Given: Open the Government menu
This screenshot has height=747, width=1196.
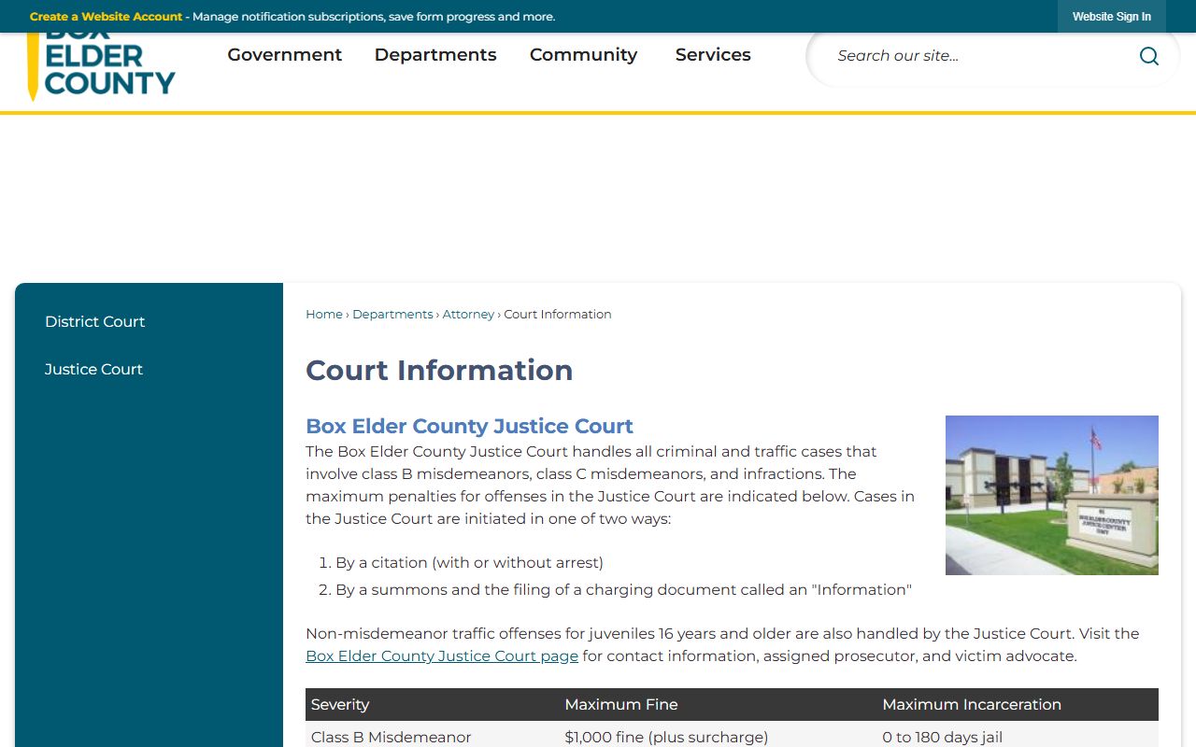Looking at the screenshot, I should pyautogui.click(x=285, y=55).
